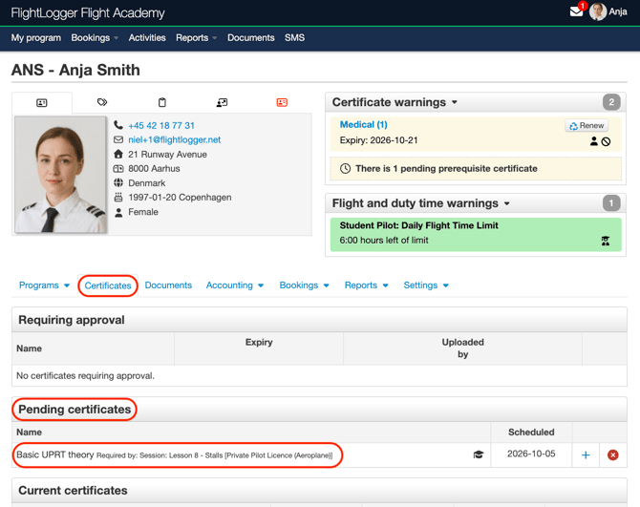Click scheduled date 2026-10-05

click(x=531, y=454)
